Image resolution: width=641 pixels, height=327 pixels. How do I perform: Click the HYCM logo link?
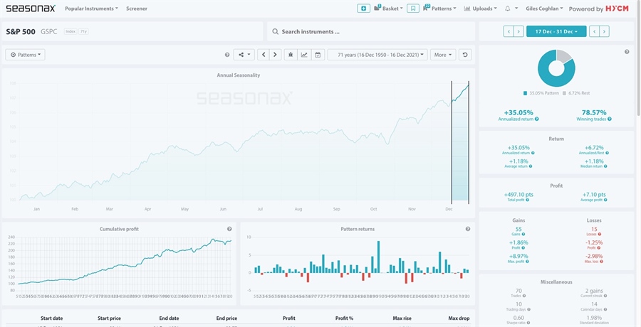pyautogui.click(x=617, y=8)
